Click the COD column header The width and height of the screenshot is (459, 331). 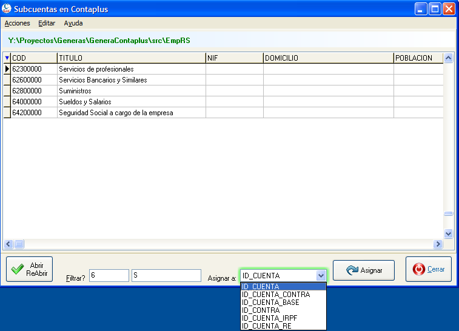(x=34, y=58)
